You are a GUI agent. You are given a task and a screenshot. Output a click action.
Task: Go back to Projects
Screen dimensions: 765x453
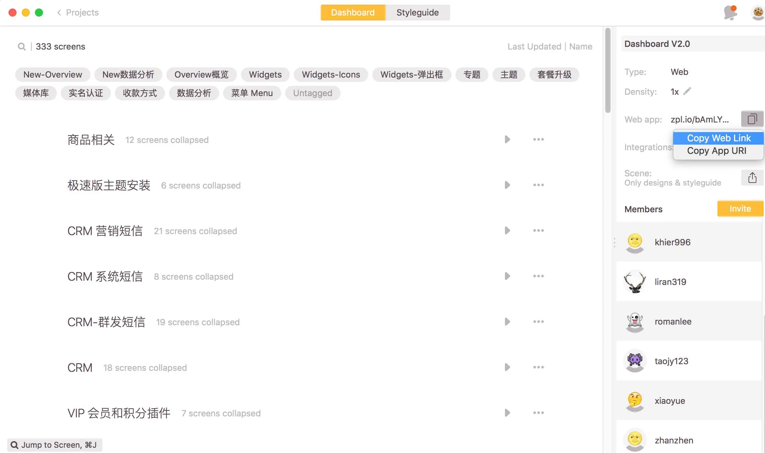tap(78, 13)
